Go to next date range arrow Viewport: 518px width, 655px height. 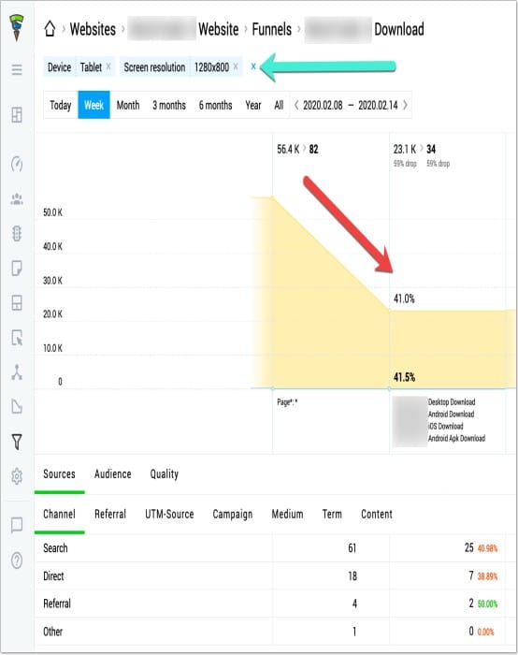405,105
